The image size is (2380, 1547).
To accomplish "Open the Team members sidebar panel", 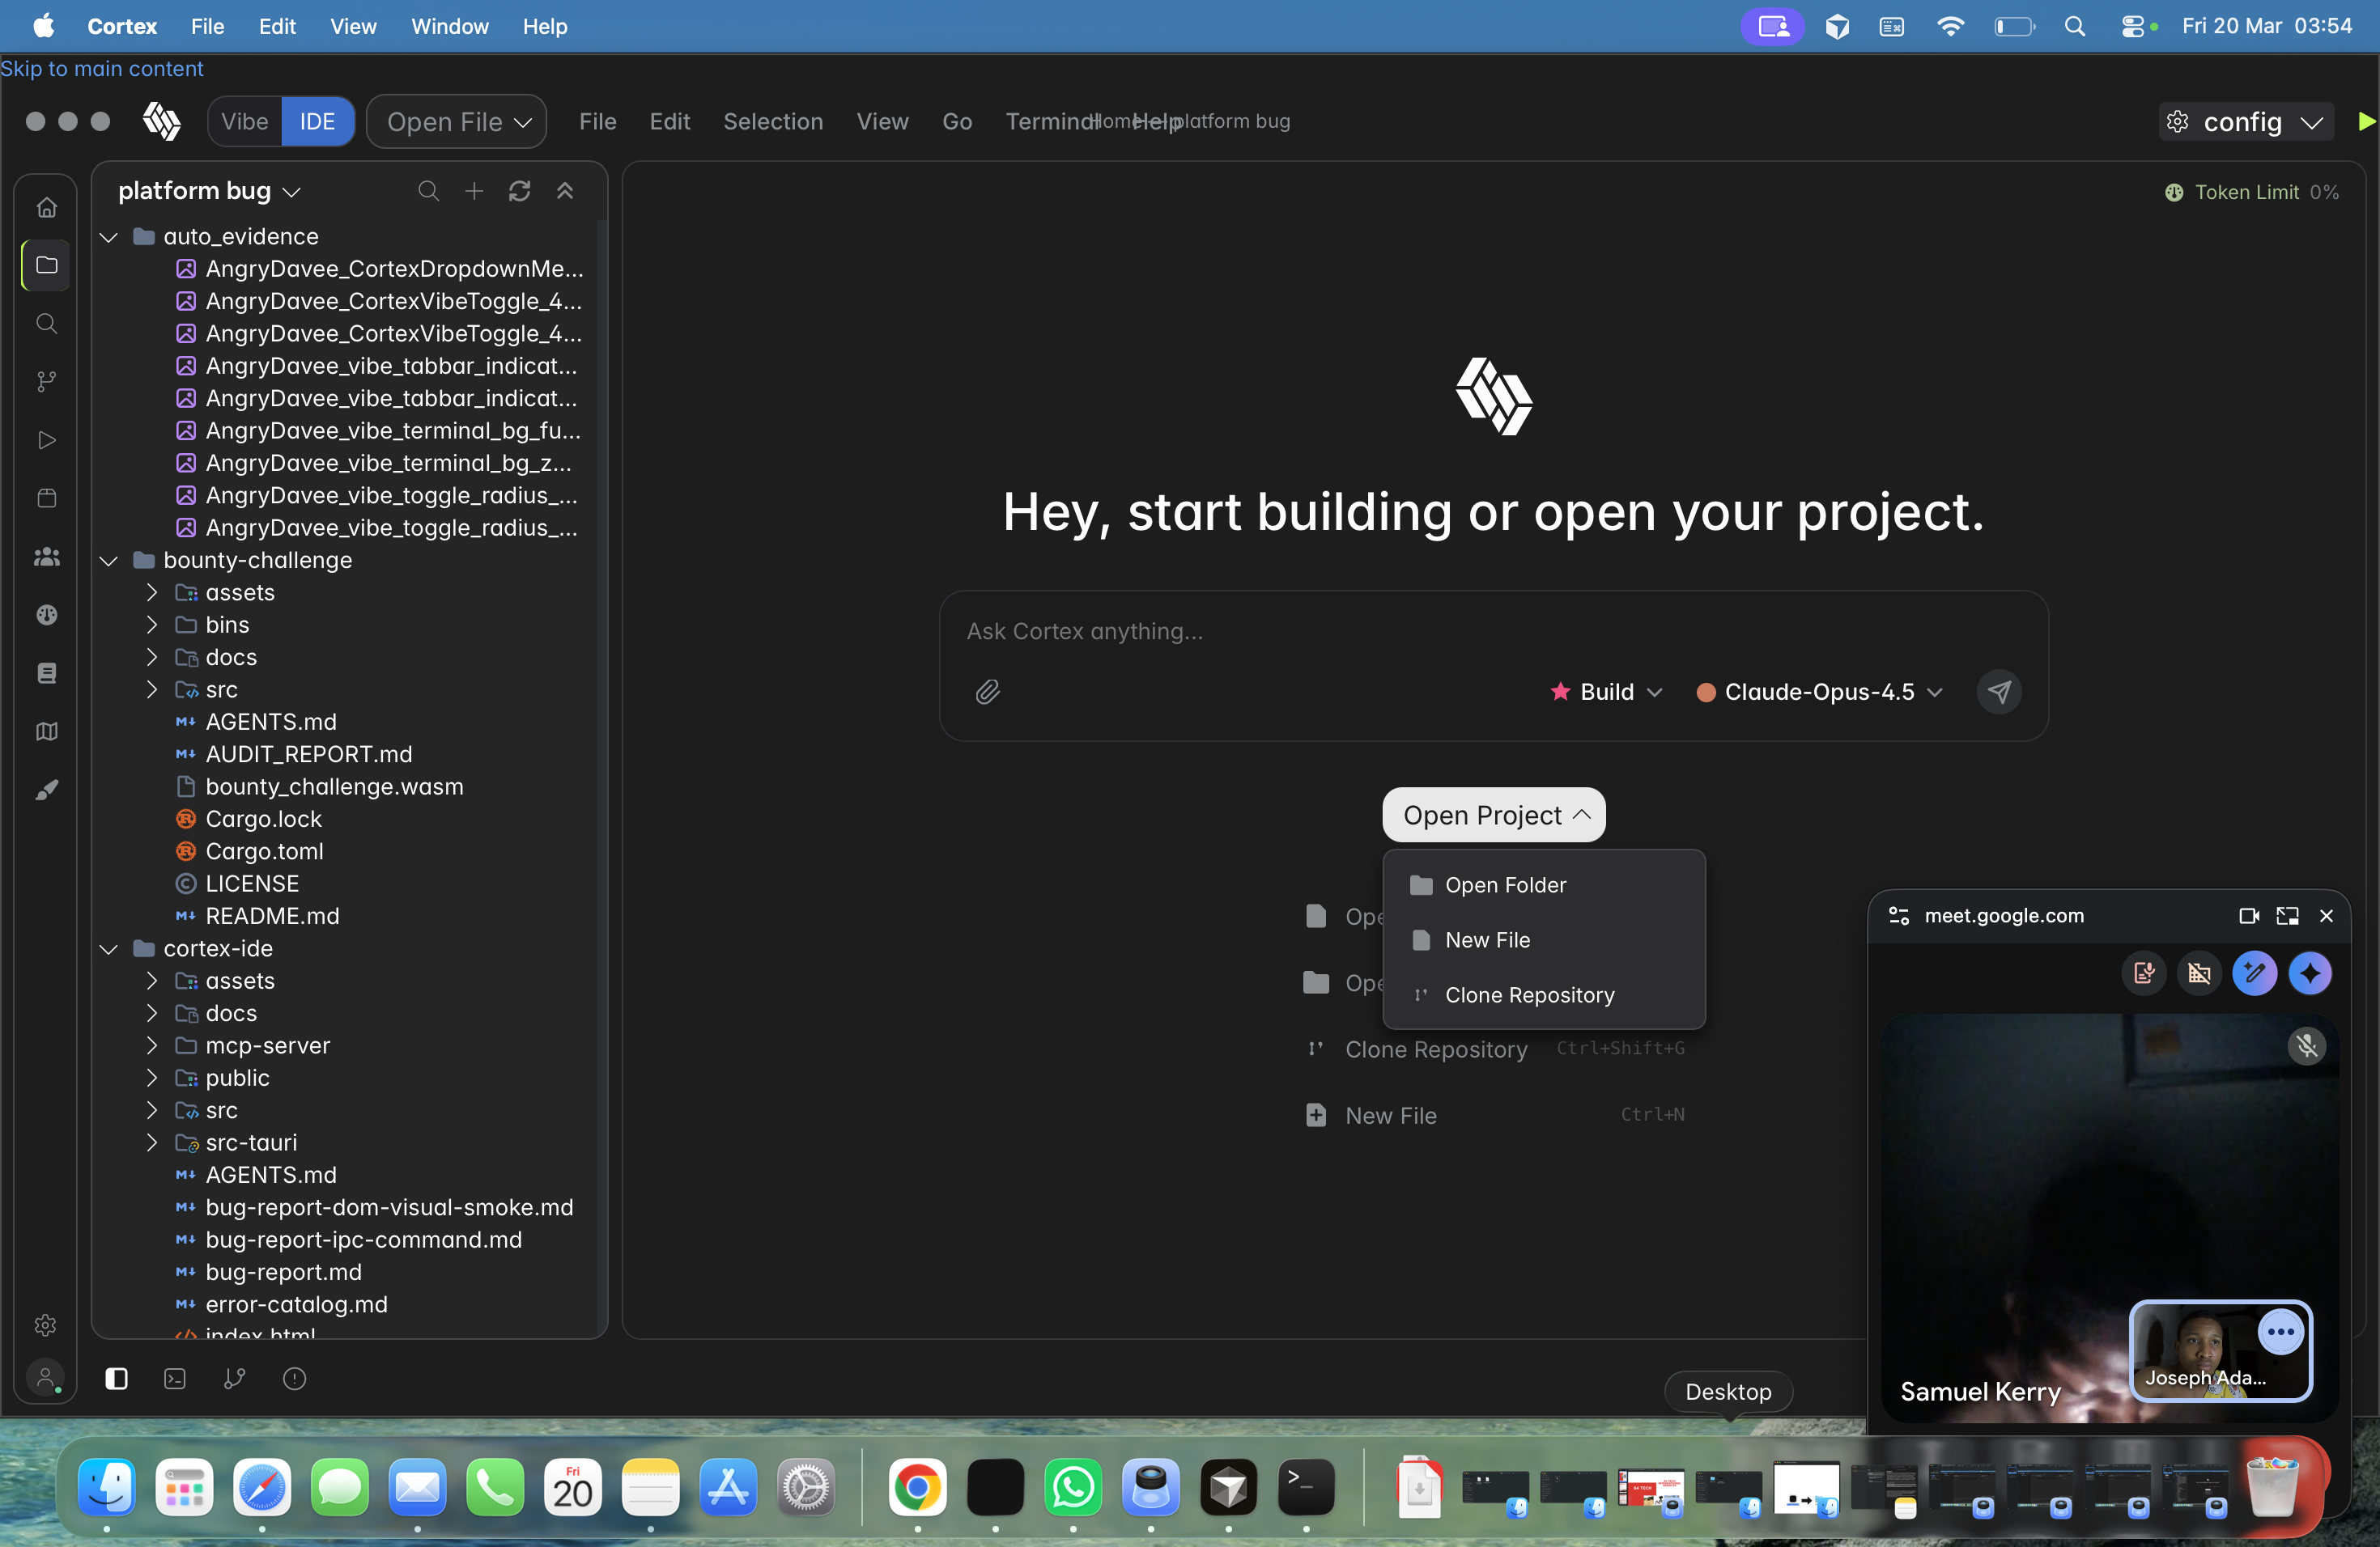I will click(x=46, y=557).
